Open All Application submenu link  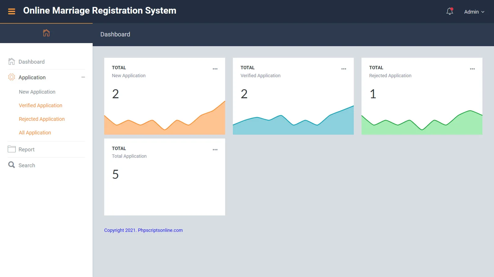(x=35, y=133)
